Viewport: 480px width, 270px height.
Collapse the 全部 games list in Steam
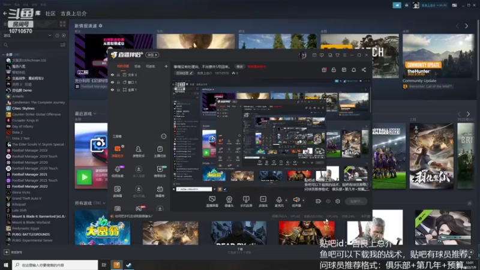click(x=4, y=55)
